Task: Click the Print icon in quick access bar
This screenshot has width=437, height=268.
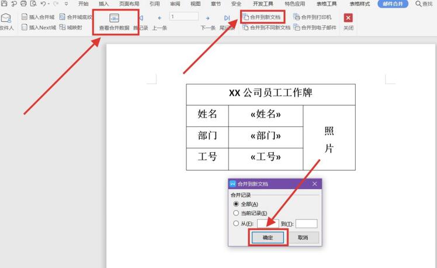Action: coord(24,4)
